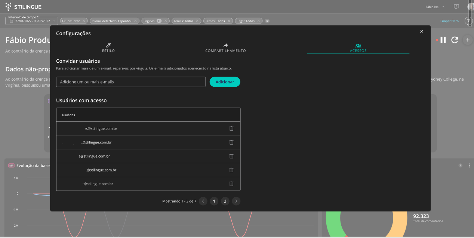
Task: Refresh the dashboard data
Action: [x=455, y=40]
